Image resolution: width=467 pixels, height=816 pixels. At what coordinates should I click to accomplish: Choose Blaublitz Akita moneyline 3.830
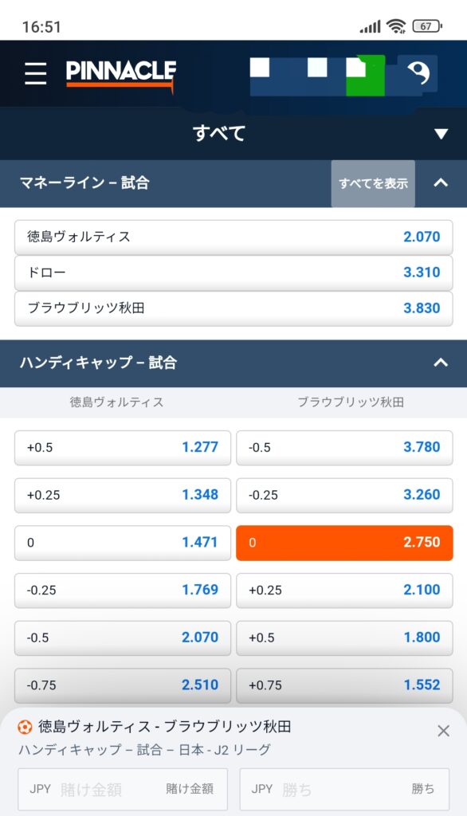click(x=233, y=308)
